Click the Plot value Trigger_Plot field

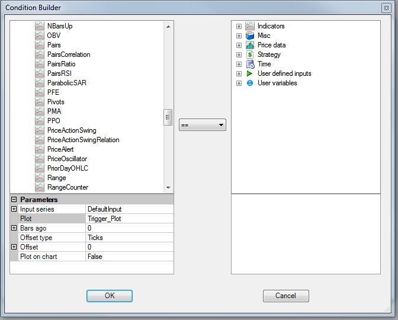pyautogui.click(x=130, y=219)
